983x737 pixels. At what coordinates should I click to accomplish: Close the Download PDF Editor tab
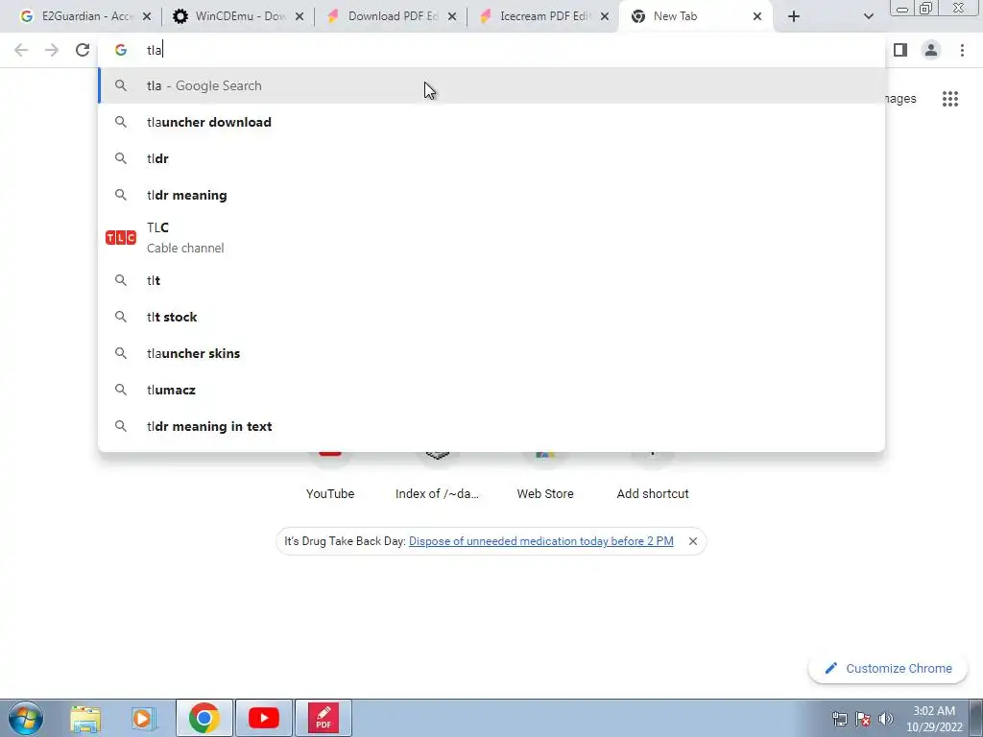point(452,16)
